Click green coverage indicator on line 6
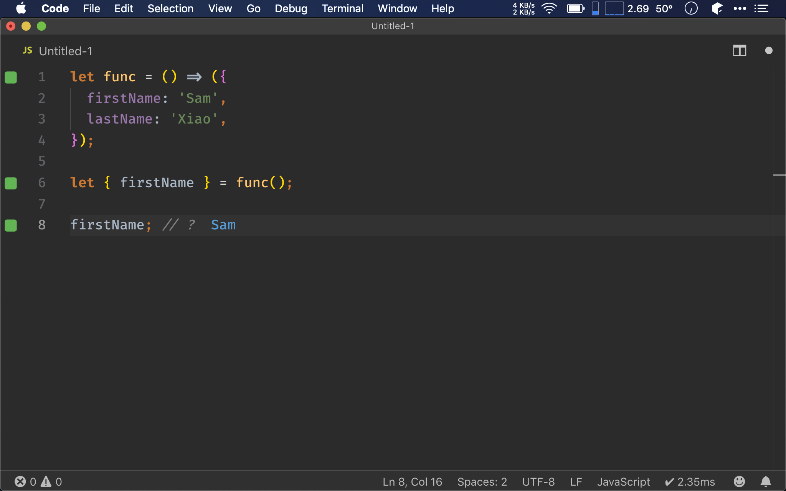The image size is (786, 491). [11, 183]
